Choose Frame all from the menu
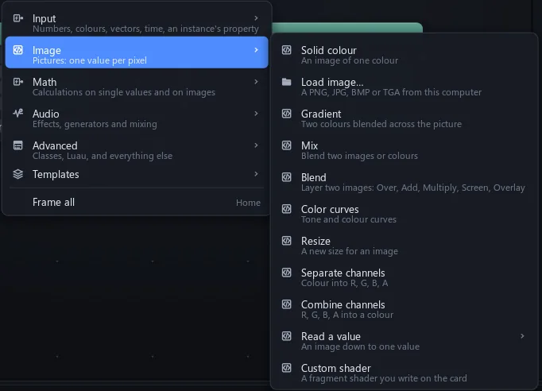The image size is (542, 391). pos(137,202)
